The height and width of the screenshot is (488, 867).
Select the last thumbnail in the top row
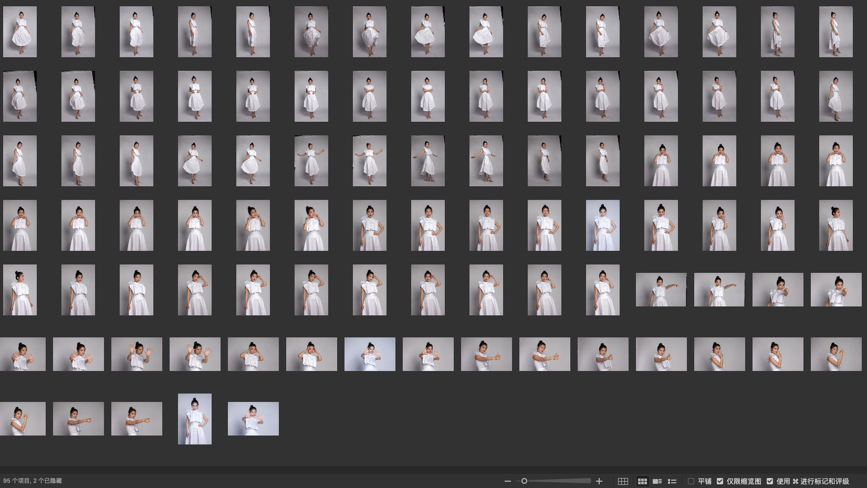coord(835,32)
